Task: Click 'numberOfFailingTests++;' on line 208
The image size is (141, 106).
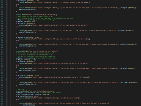Action: tap(27, 46)
